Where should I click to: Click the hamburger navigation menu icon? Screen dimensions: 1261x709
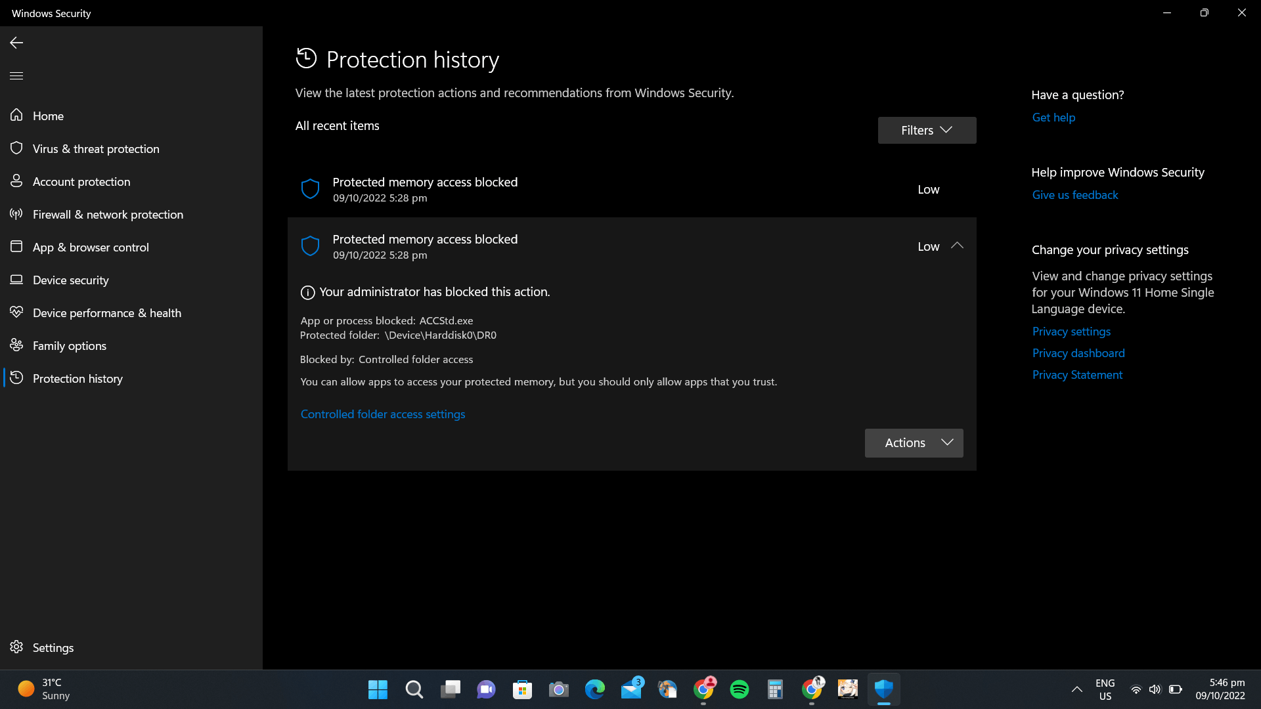pyautogui.click(x=16, y=75)
